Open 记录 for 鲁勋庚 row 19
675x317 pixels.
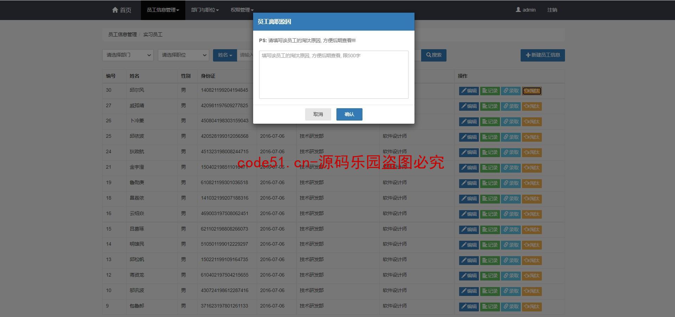point(490,183)
